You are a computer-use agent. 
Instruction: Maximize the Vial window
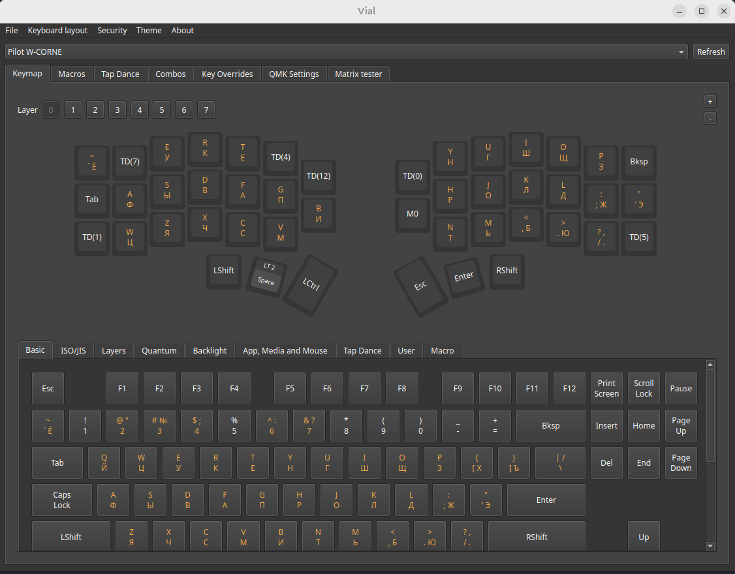coord(702,11)
